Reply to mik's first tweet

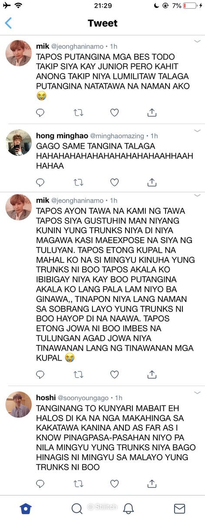pos(40,113)
